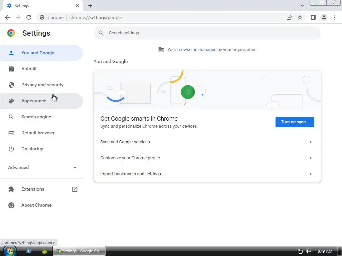This screenshot has height=256, width=342.
Task: Open the profile avatar menu
Action: tap(324, 17)
